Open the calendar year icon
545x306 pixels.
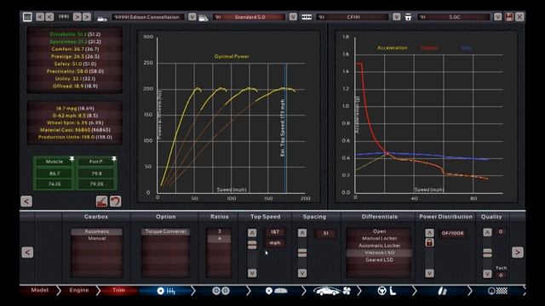pyautogui.click(x=27, y=17)
